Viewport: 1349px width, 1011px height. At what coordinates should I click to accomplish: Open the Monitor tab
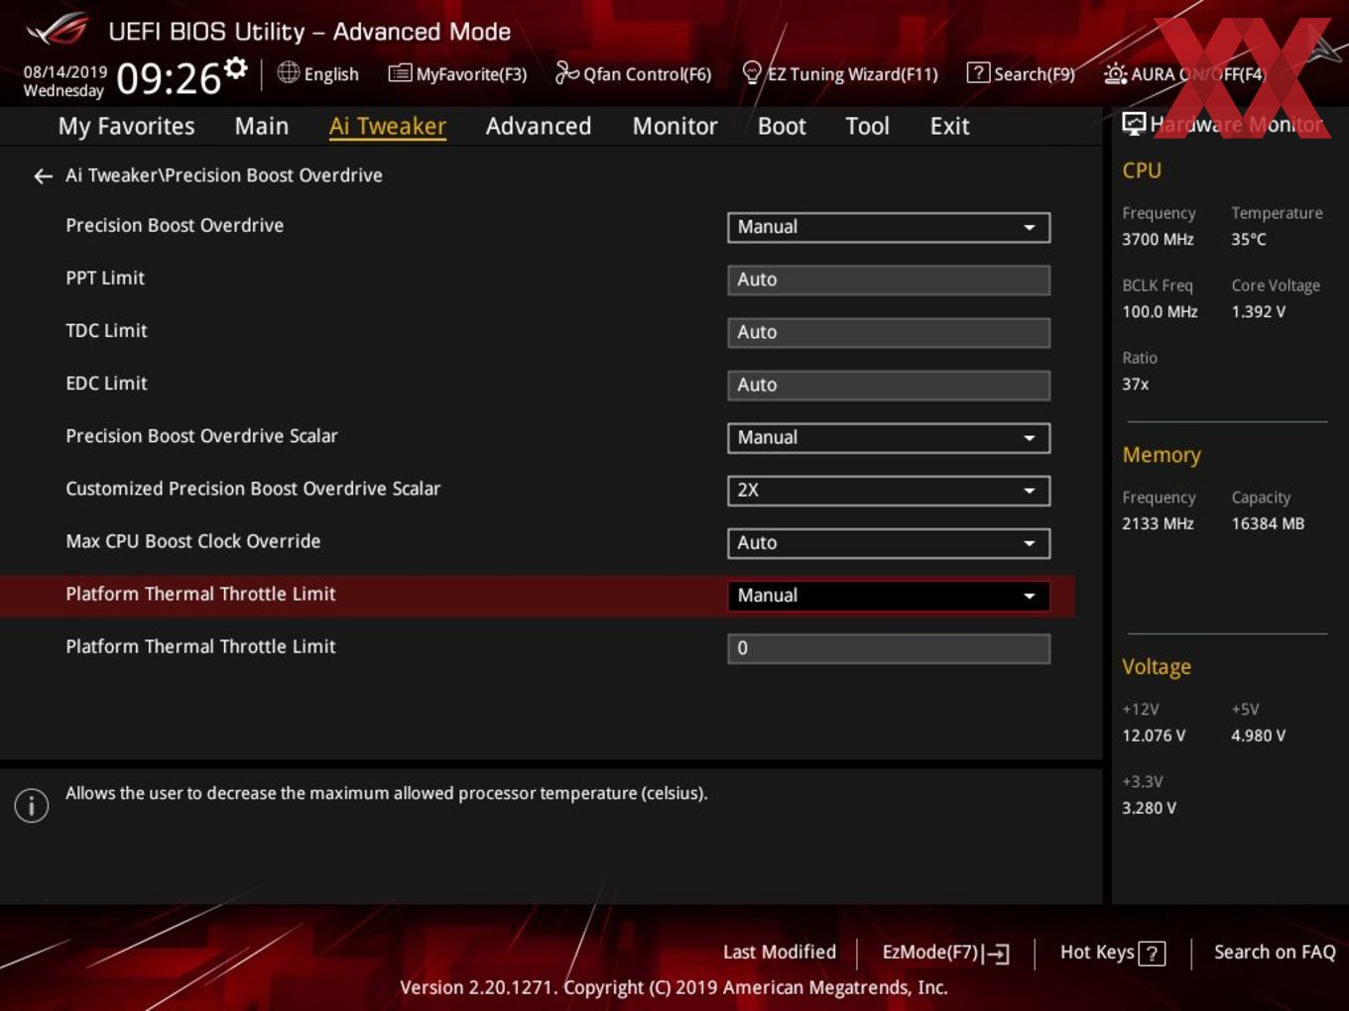click(x=674, y=126)
